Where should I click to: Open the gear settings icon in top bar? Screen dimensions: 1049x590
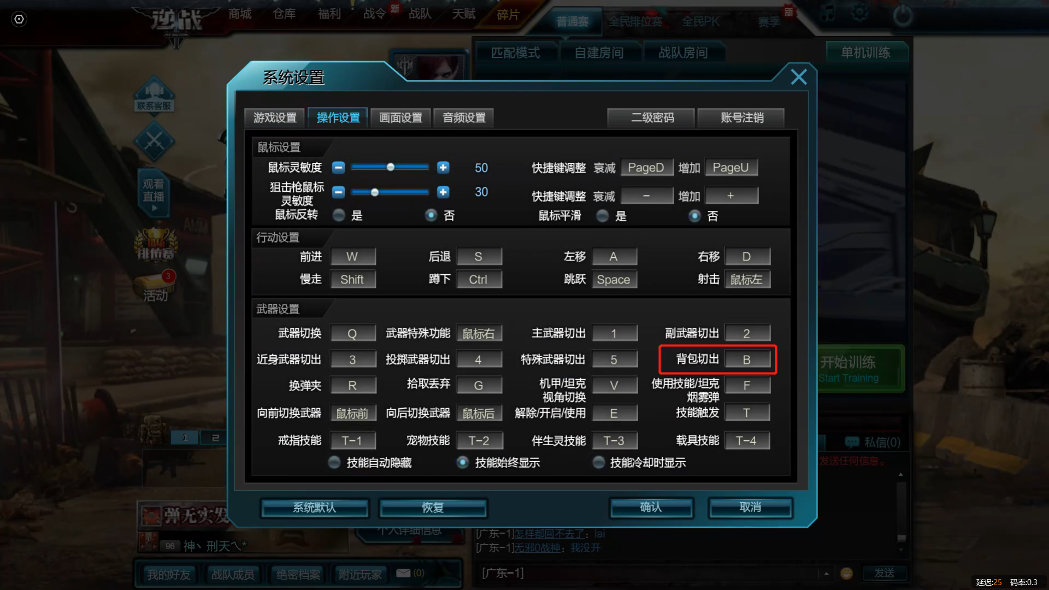tap(859, 12)
